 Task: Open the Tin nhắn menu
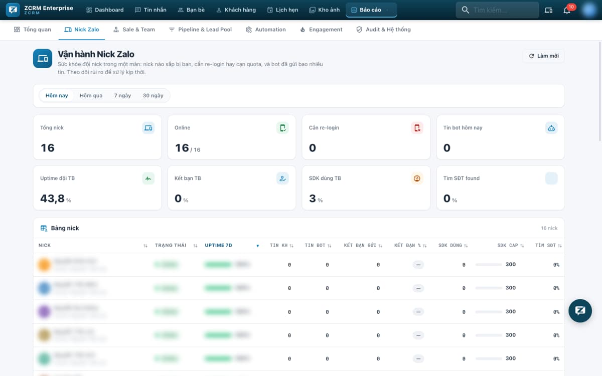coord(150,10)
